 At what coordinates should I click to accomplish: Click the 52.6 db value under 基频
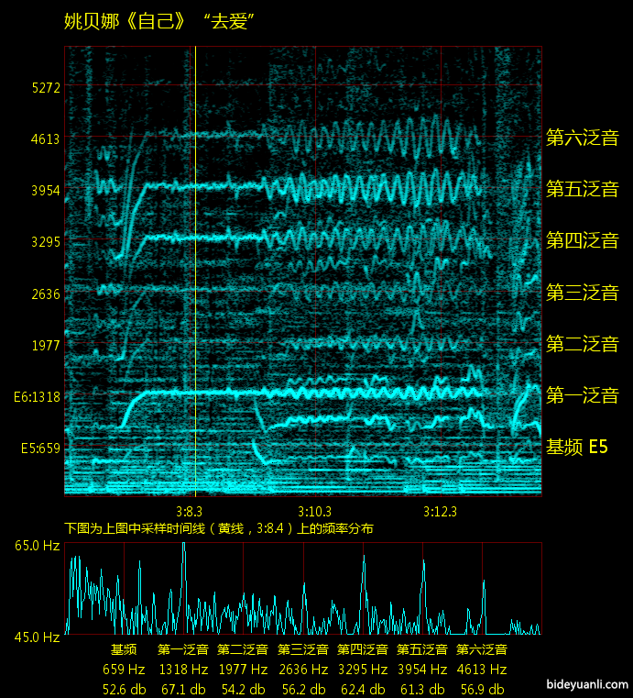124,689
